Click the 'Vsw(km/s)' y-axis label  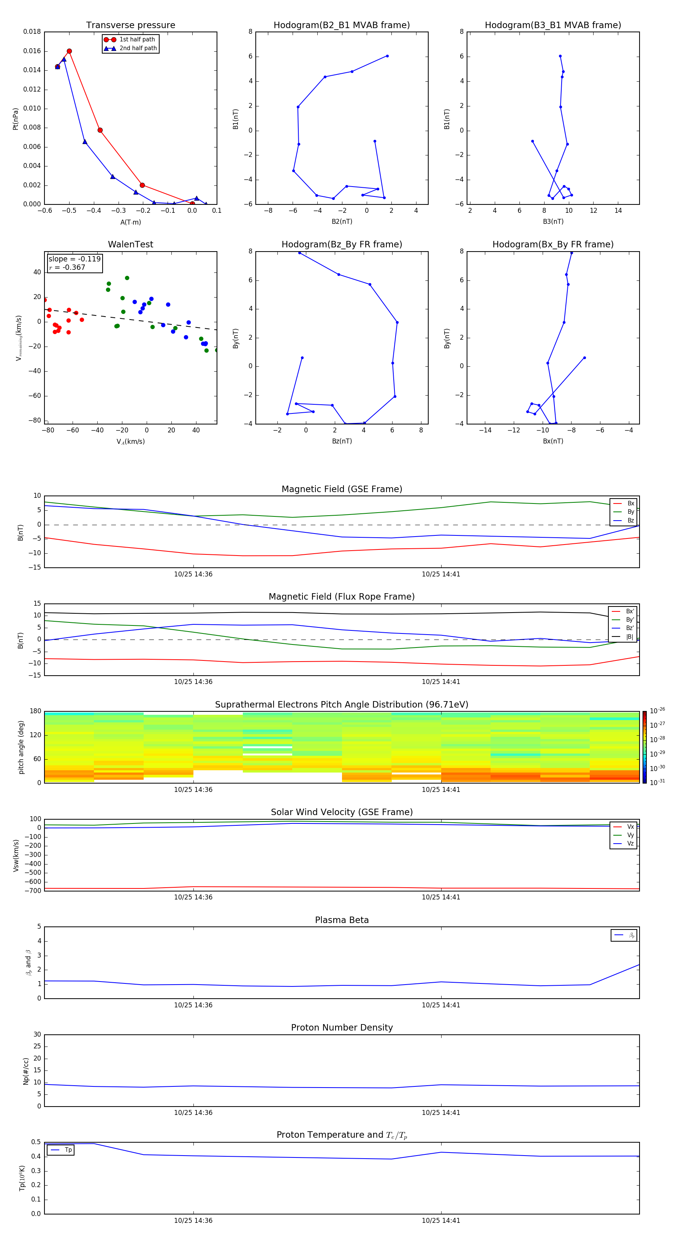tap(16, 855)
